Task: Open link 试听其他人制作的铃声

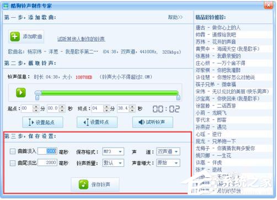Action: 81,39
